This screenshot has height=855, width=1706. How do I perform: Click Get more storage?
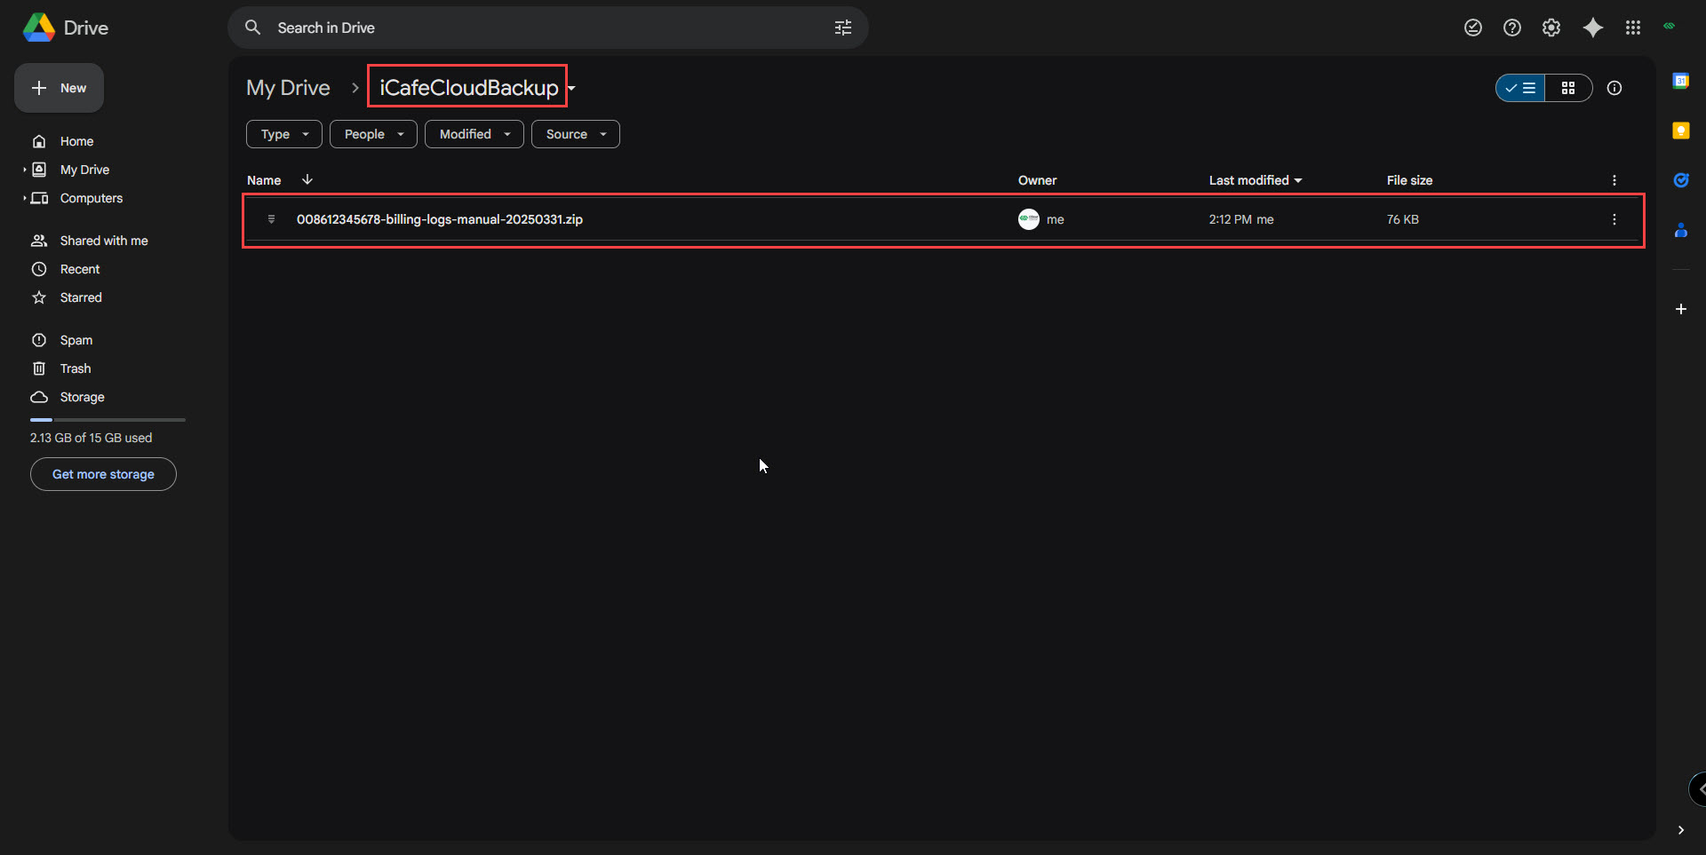pos(103,474)
